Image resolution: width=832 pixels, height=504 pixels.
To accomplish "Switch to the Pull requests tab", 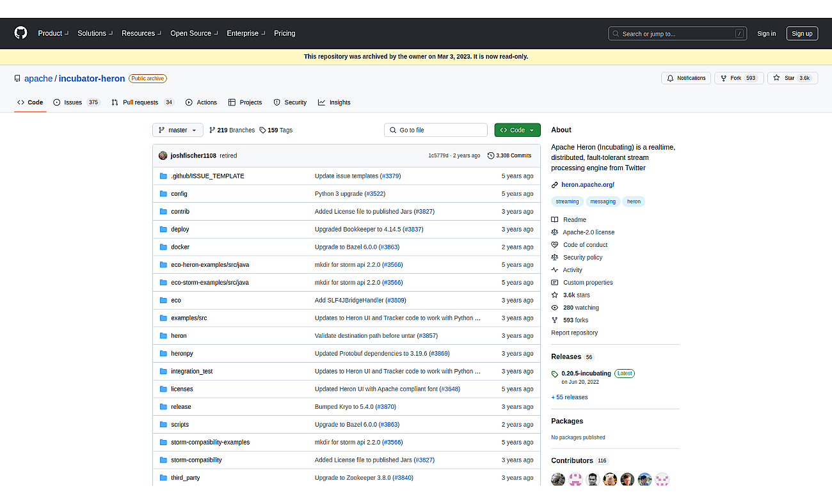I will 143,102.
